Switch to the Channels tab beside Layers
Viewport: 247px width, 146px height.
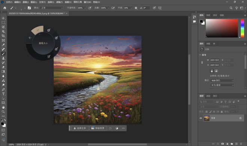tap(208, 96)
